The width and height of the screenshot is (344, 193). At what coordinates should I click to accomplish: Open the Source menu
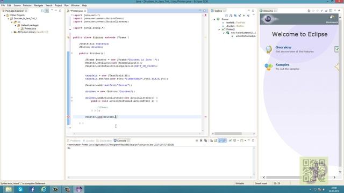click(x=17, y=5)
